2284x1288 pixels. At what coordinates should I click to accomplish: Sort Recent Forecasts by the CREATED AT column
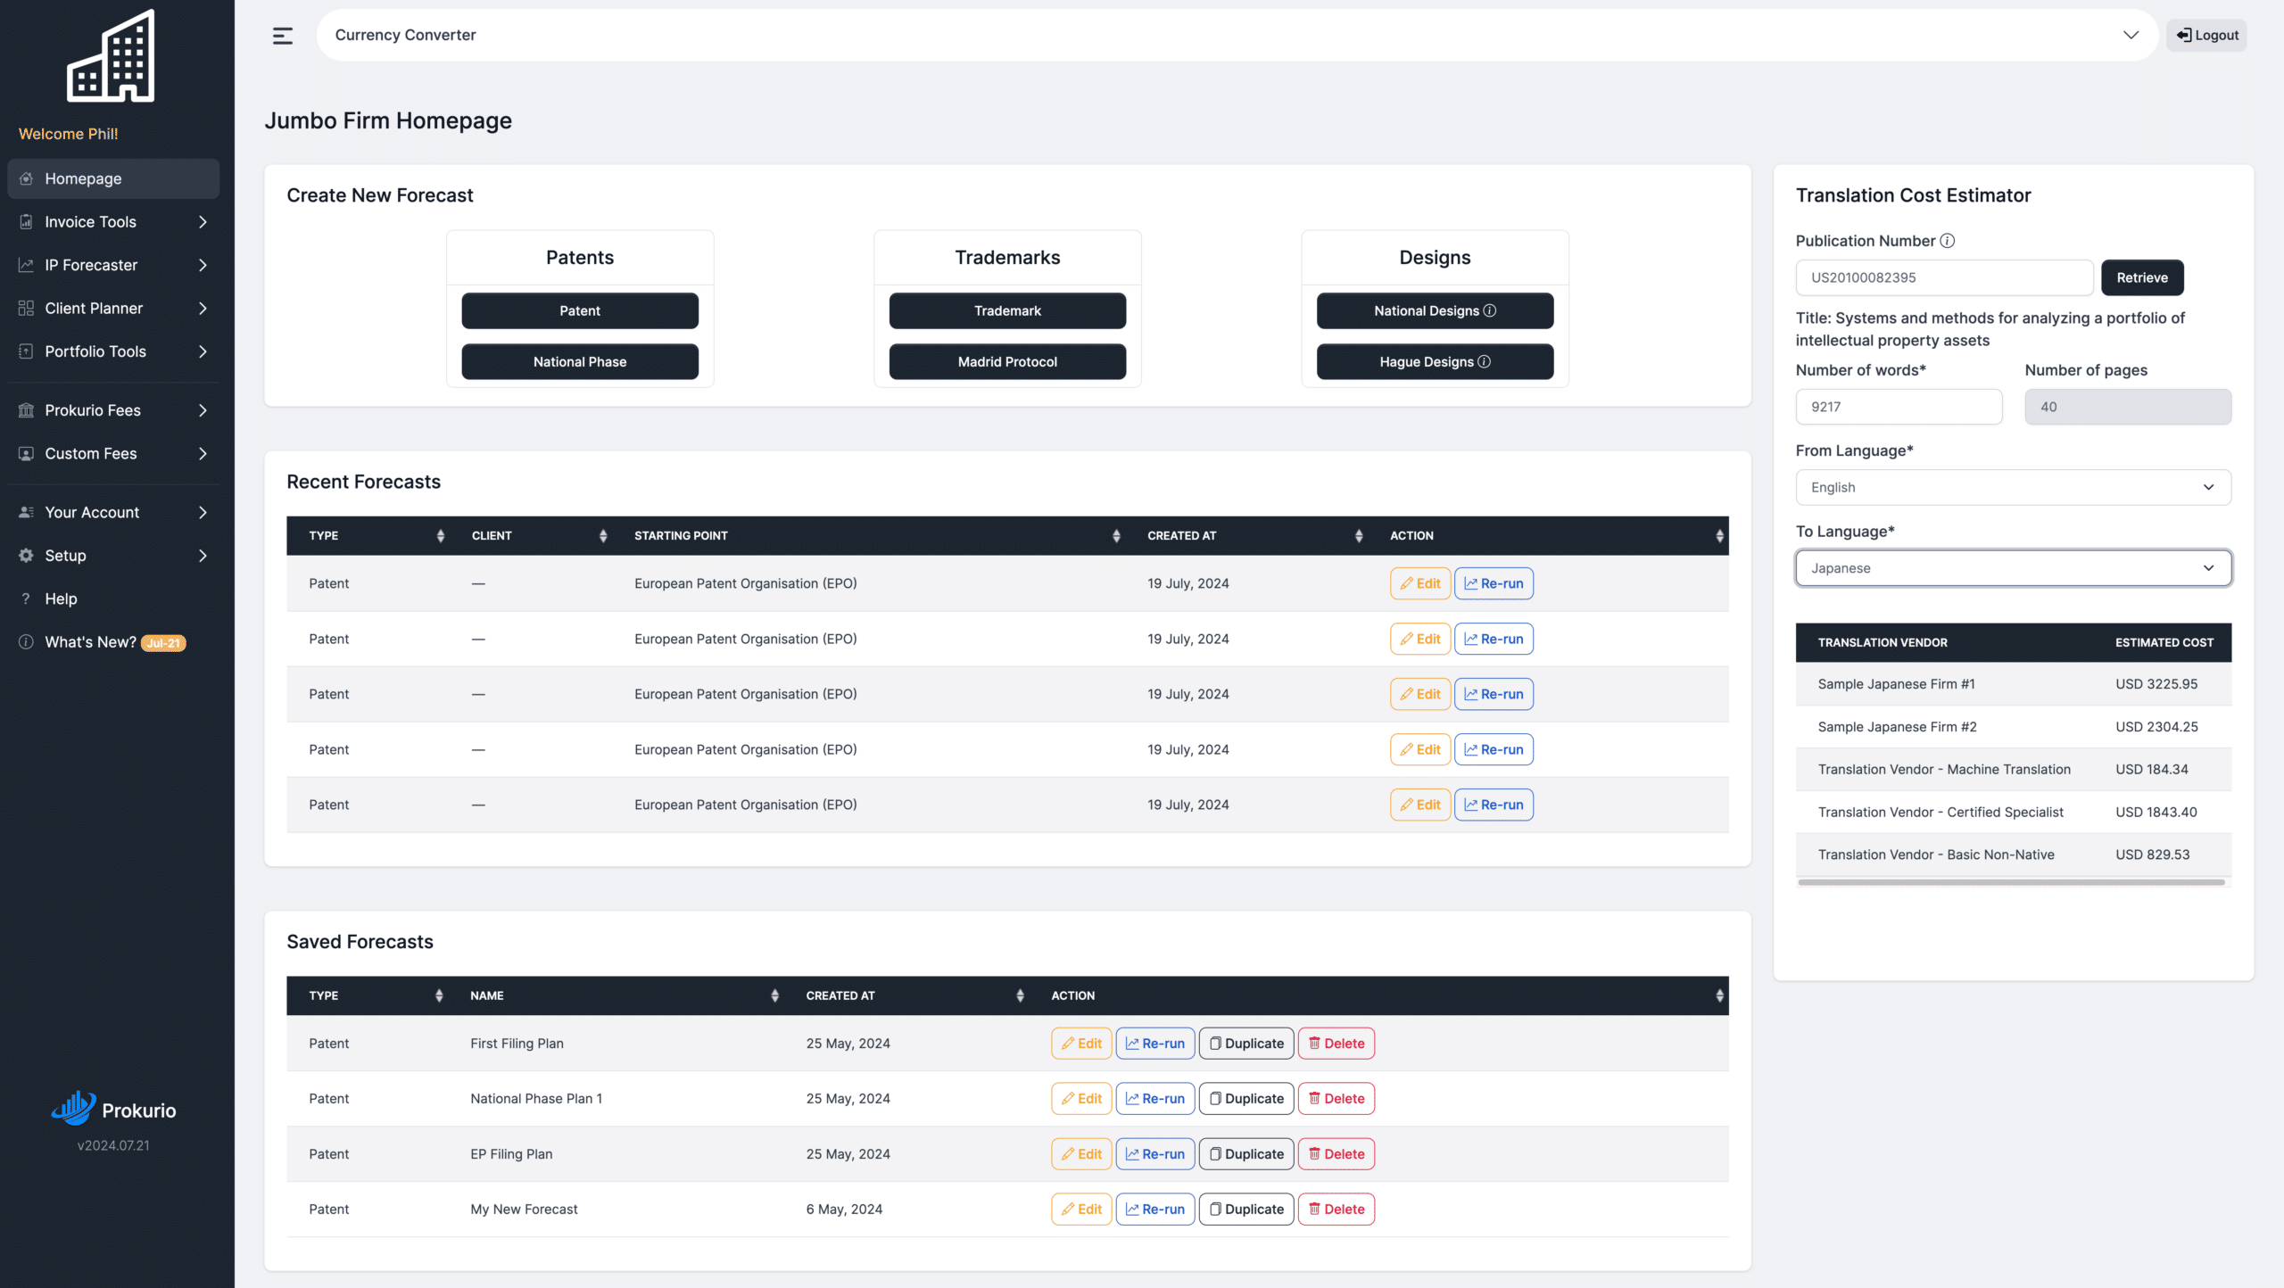(1359, 535)
